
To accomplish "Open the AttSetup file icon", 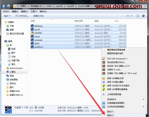I will (32, 26).
